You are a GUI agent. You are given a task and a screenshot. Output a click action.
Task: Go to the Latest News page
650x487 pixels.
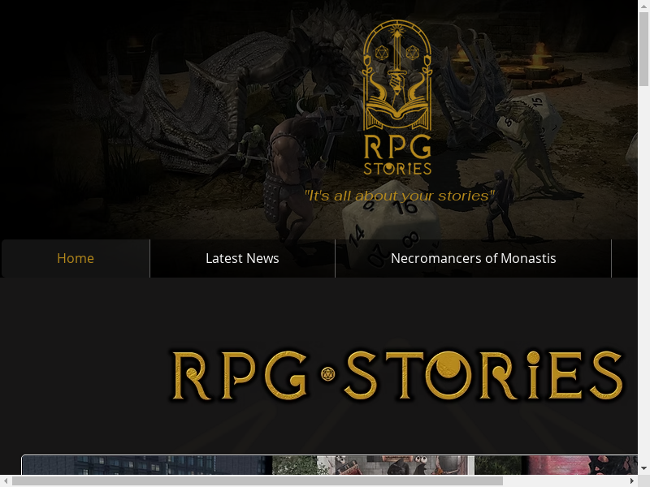tap(242, 258)
